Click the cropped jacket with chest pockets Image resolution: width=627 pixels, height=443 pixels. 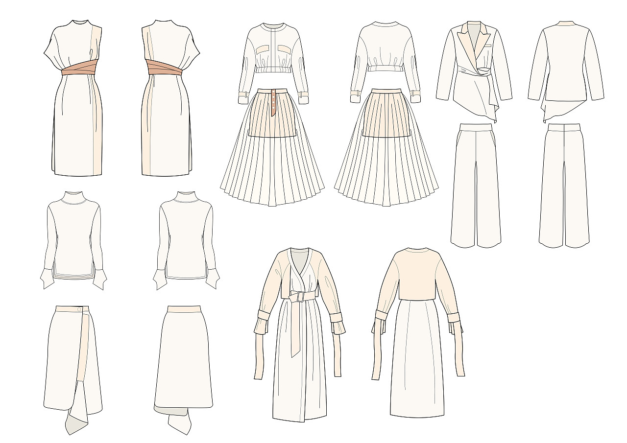pos(273,63)
